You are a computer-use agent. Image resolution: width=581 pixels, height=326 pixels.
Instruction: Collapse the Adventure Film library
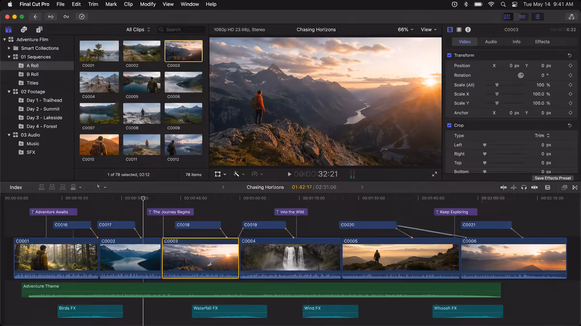(4, 40)
